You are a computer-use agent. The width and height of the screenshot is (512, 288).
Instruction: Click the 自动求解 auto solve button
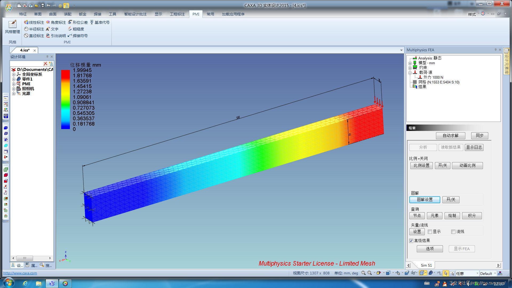(x=451, y=136)
